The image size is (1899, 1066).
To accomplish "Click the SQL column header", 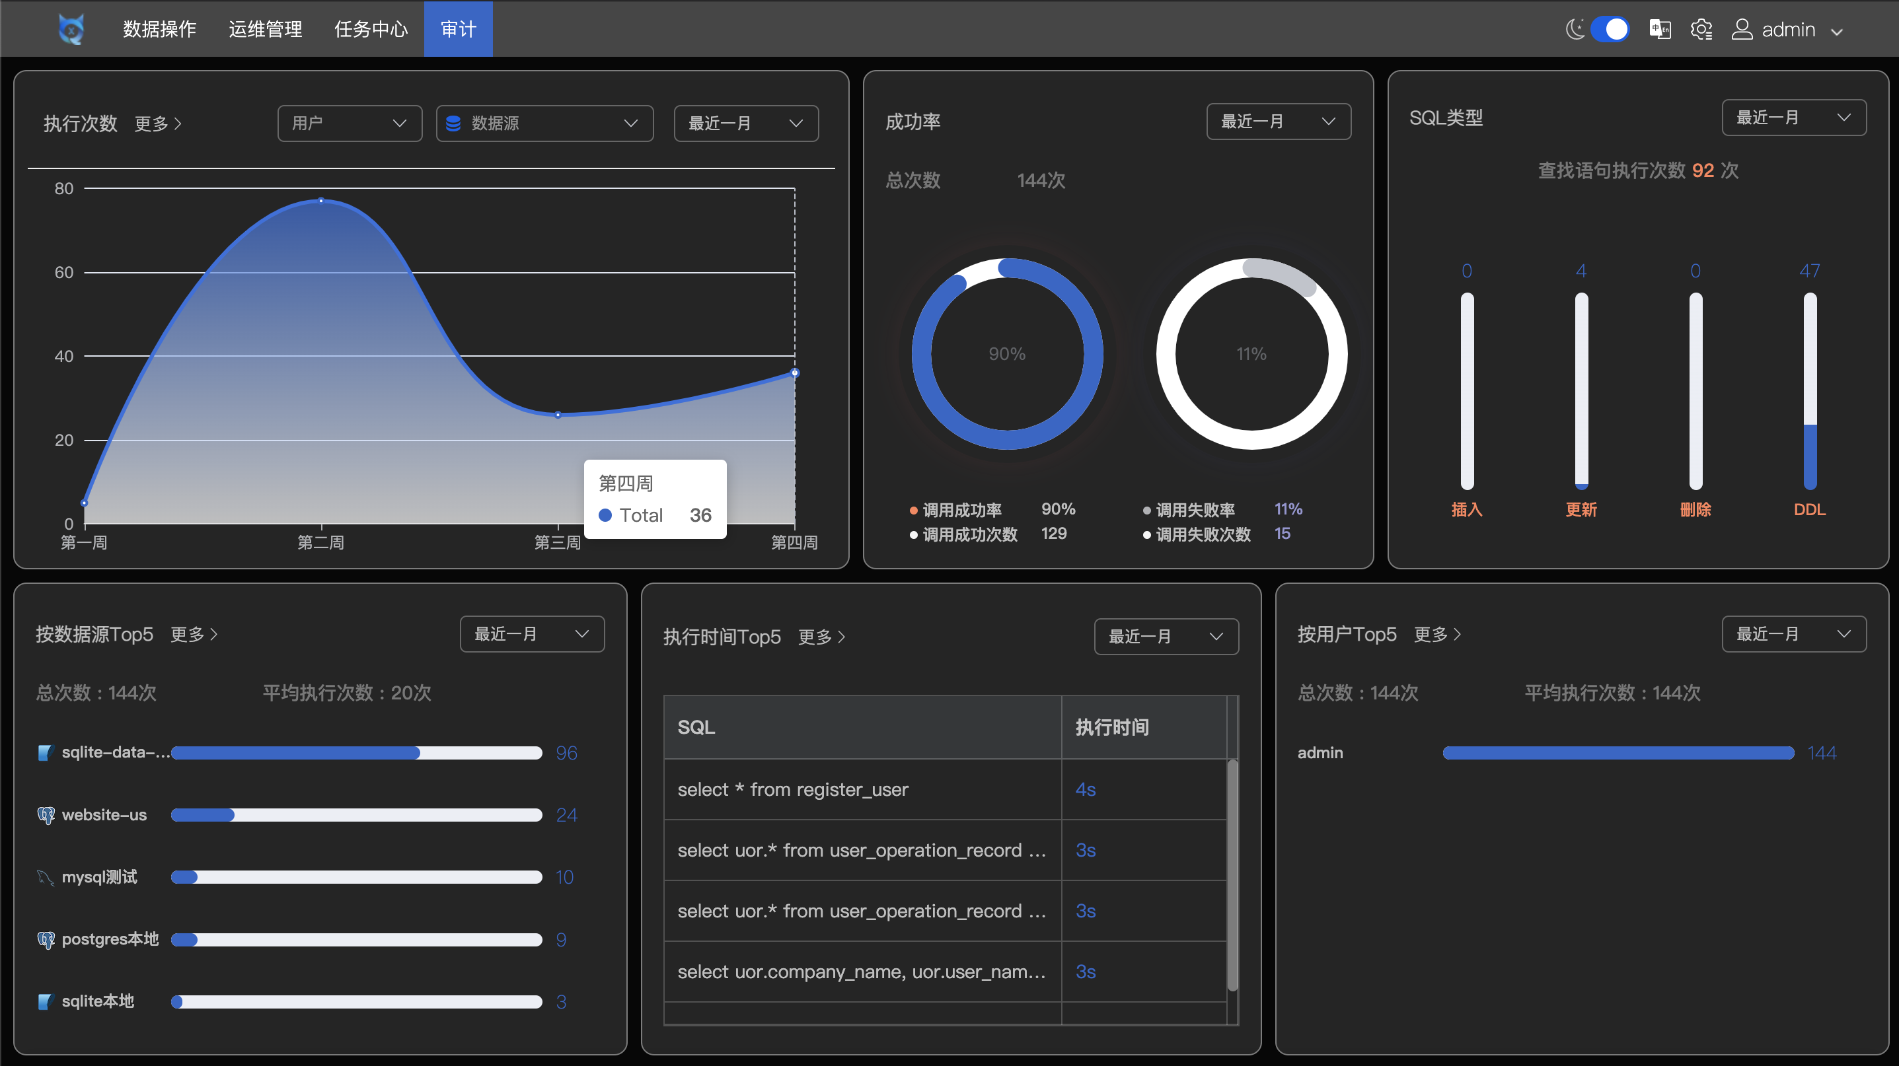I will (x=862, y=727).
